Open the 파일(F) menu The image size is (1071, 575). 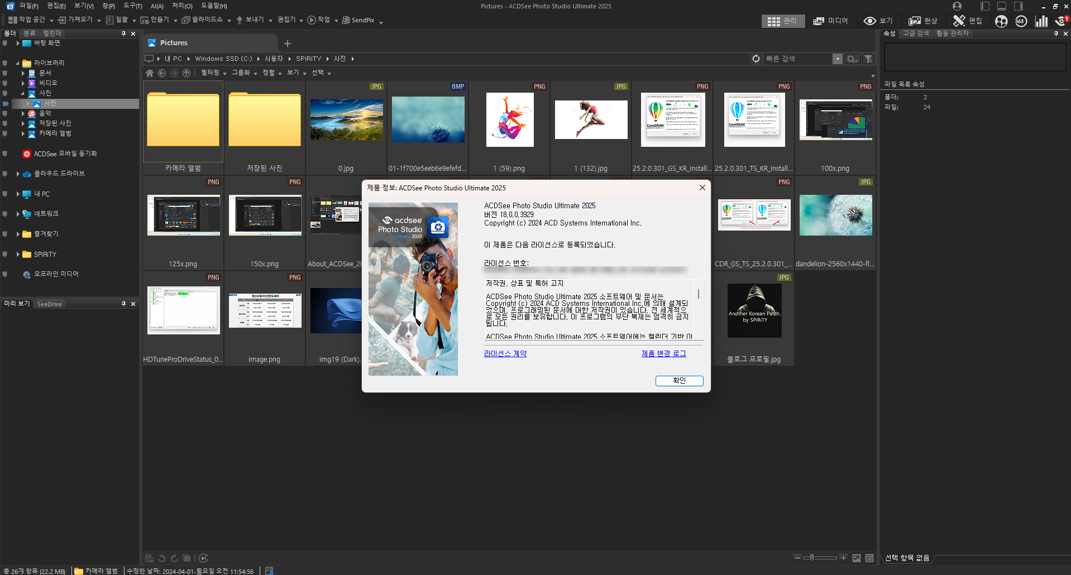click(x=28, y=6)
